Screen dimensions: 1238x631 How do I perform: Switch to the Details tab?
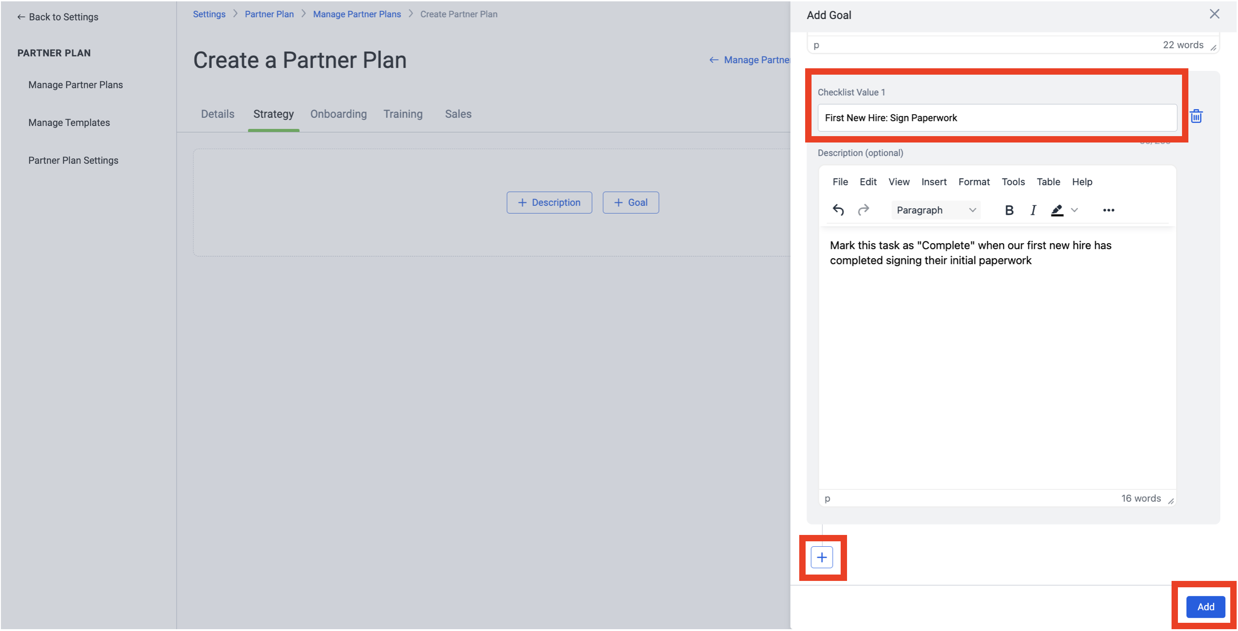tap(217, 114)
